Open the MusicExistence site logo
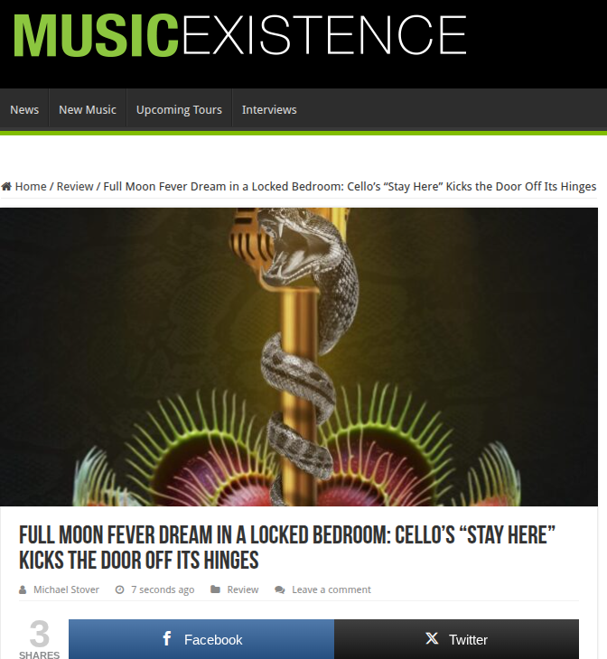This screenshot has width=607, height=659. coord(240,35)
